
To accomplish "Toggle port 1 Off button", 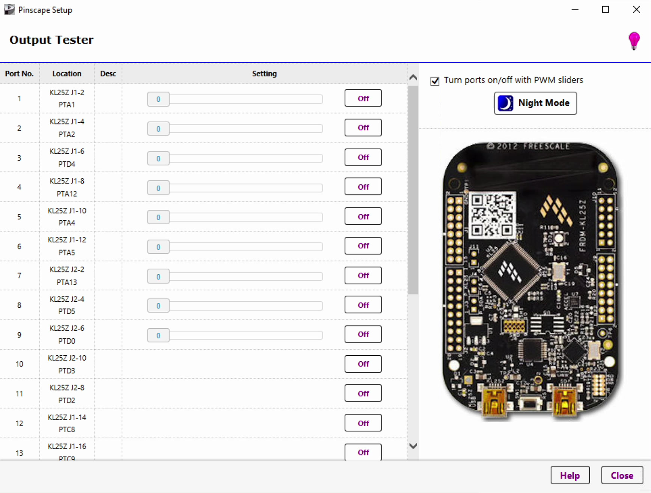I will pos(363,98).
